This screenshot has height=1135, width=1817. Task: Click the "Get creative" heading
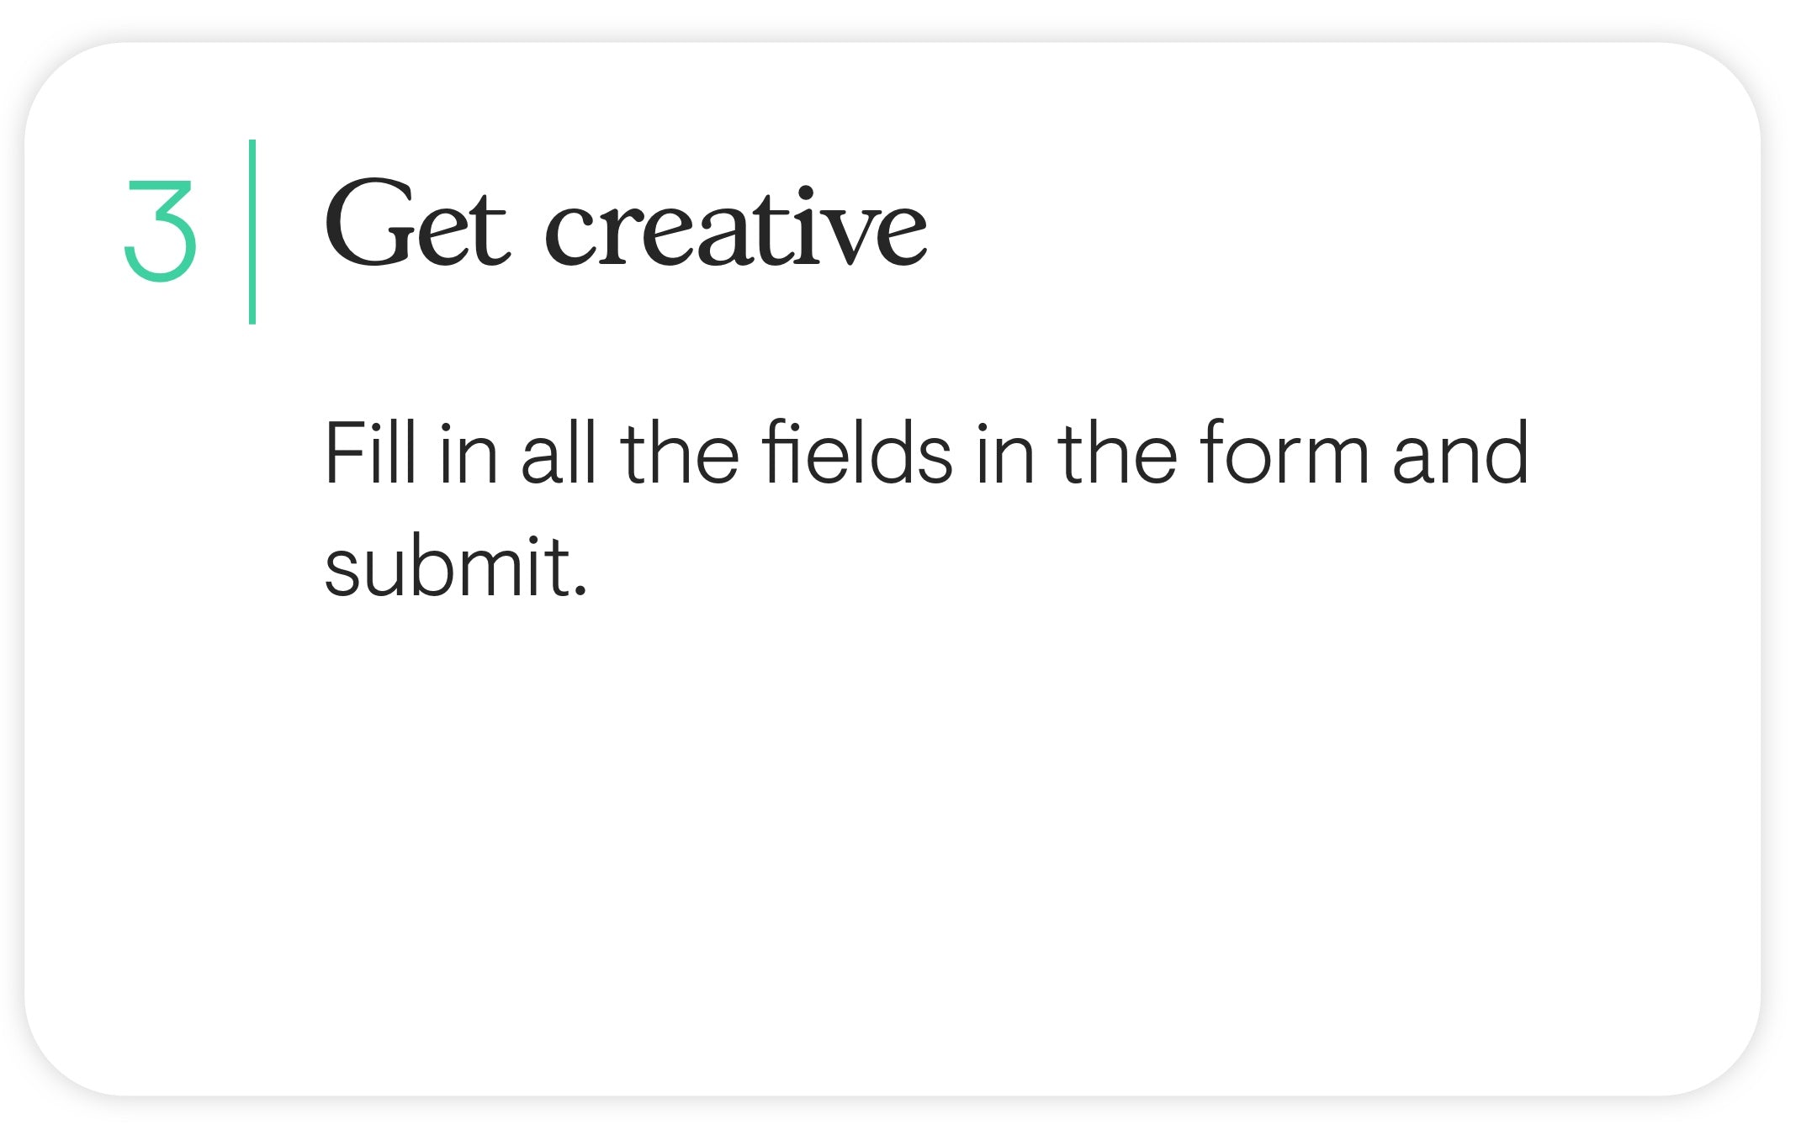pos(625,227)
